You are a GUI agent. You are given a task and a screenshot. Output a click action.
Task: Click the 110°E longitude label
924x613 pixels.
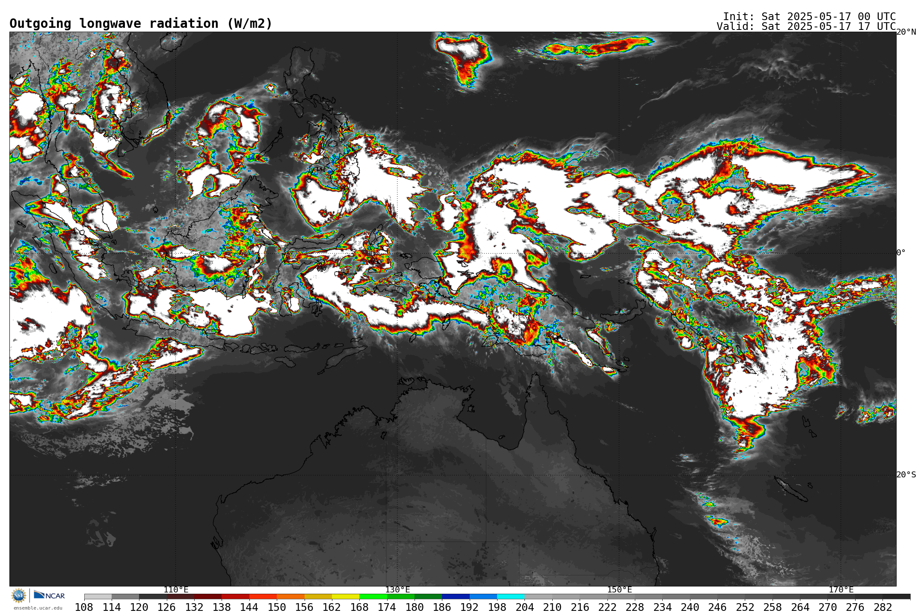[176, 589]
